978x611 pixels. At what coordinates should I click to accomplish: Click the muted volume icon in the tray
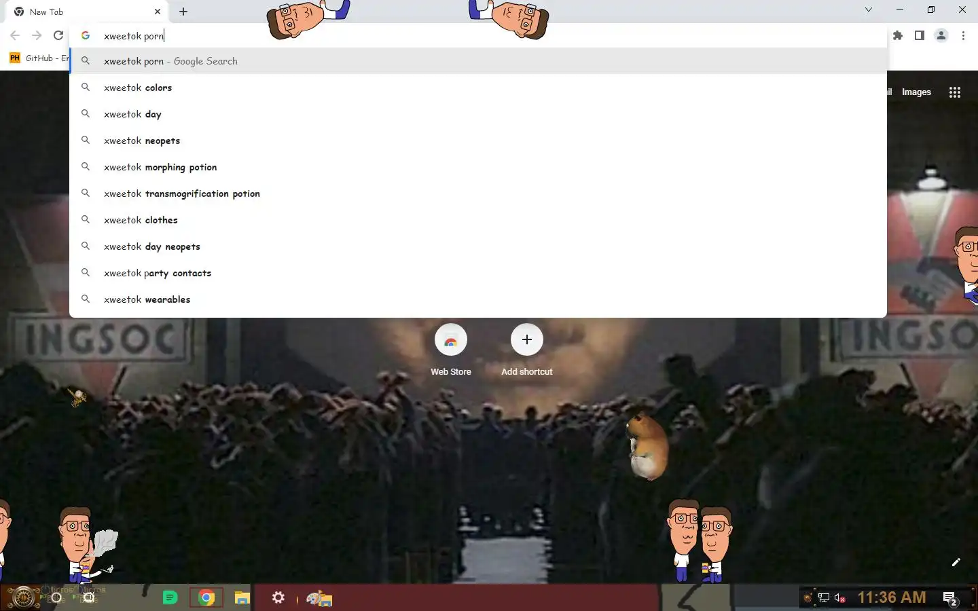click(x=840, y=598)
